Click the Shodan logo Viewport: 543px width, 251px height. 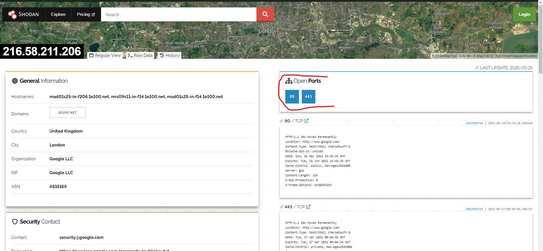(x=24, y=14)
